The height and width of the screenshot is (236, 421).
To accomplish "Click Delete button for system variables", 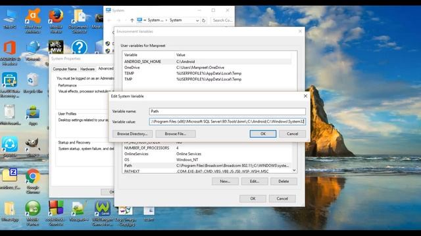I will coord(284,182).
